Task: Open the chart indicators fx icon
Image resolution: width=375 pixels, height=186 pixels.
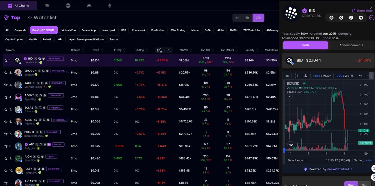Action: point(306,76)
